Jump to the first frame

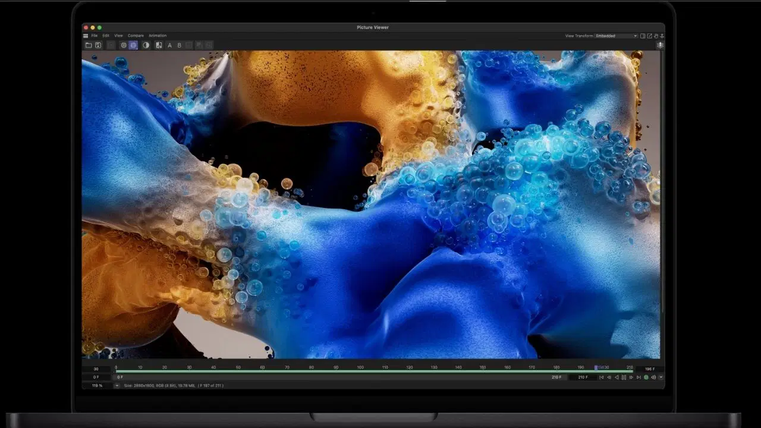[x=601, y=377]
